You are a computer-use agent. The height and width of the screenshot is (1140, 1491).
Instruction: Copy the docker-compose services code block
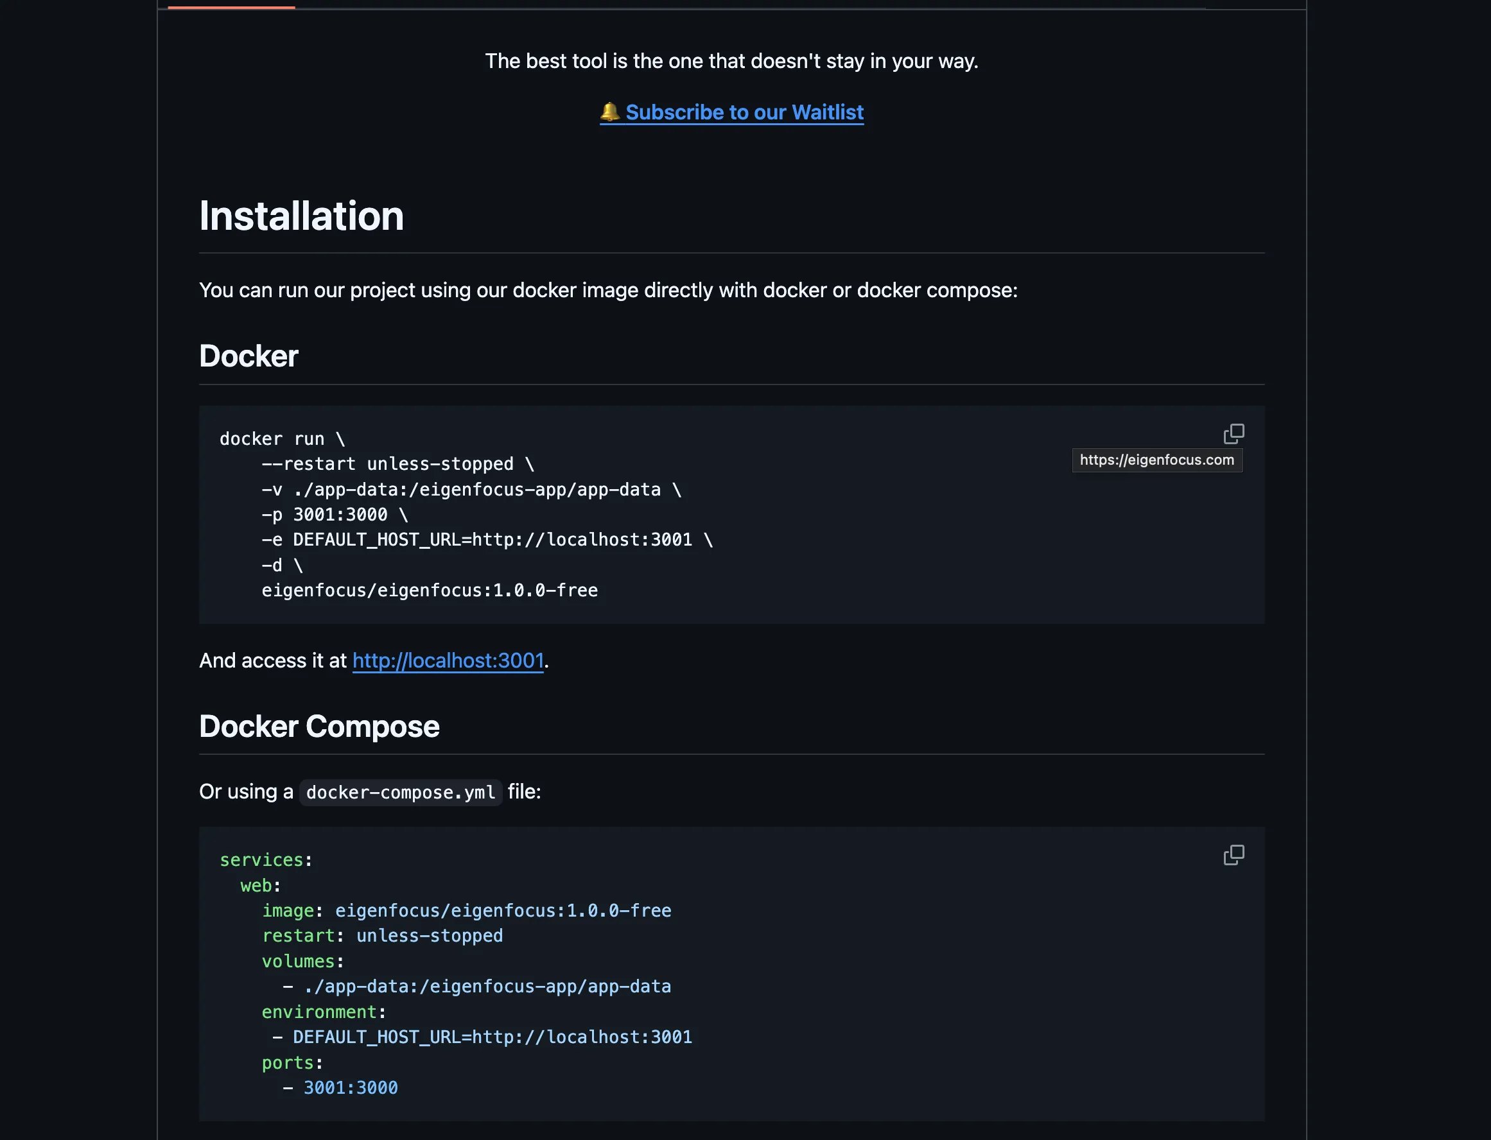pyautogui.click(x=1233, y=855)
